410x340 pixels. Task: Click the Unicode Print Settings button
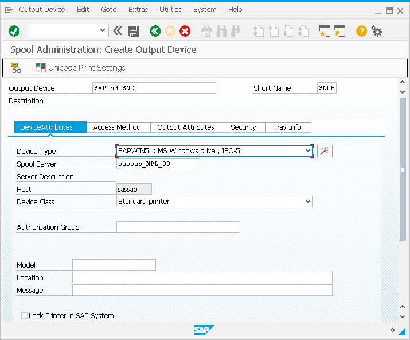(80, 68)
